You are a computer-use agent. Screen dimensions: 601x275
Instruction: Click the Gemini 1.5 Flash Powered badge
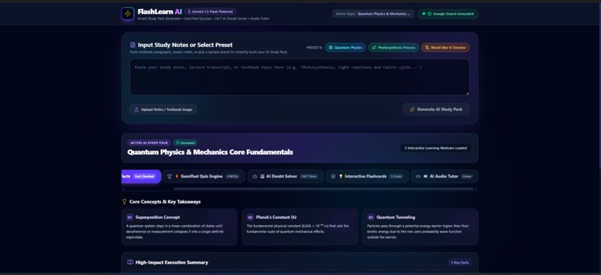point(210,11)
